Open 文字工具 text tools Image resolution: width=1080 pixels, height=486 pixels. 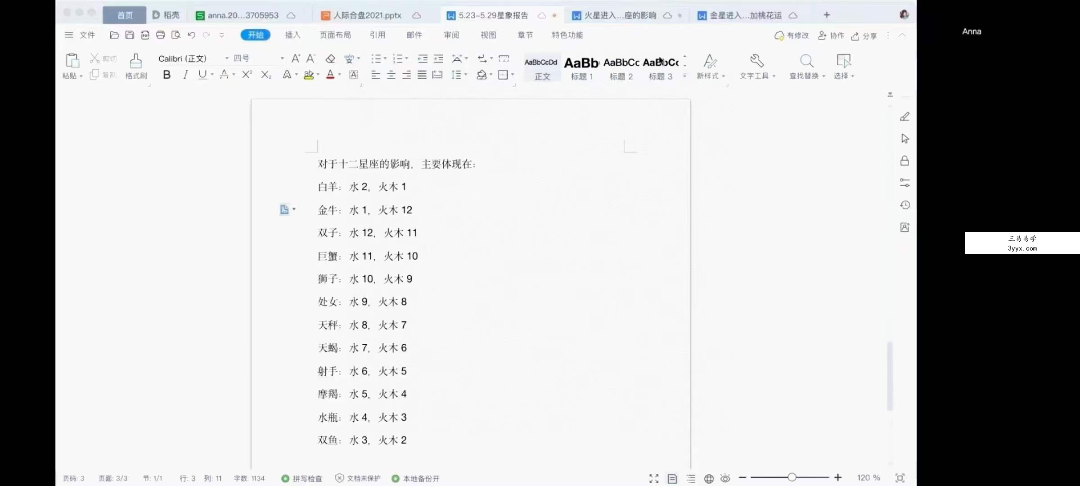pos(757,66)
